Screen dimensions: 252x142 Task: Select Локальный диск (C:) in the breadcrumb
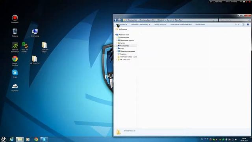(x=147, y=20)
